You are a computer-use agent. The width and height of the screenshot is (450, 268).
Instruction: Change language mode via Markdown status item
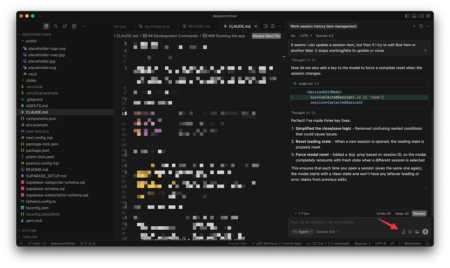pyautogui.click(x=412, y=243)
